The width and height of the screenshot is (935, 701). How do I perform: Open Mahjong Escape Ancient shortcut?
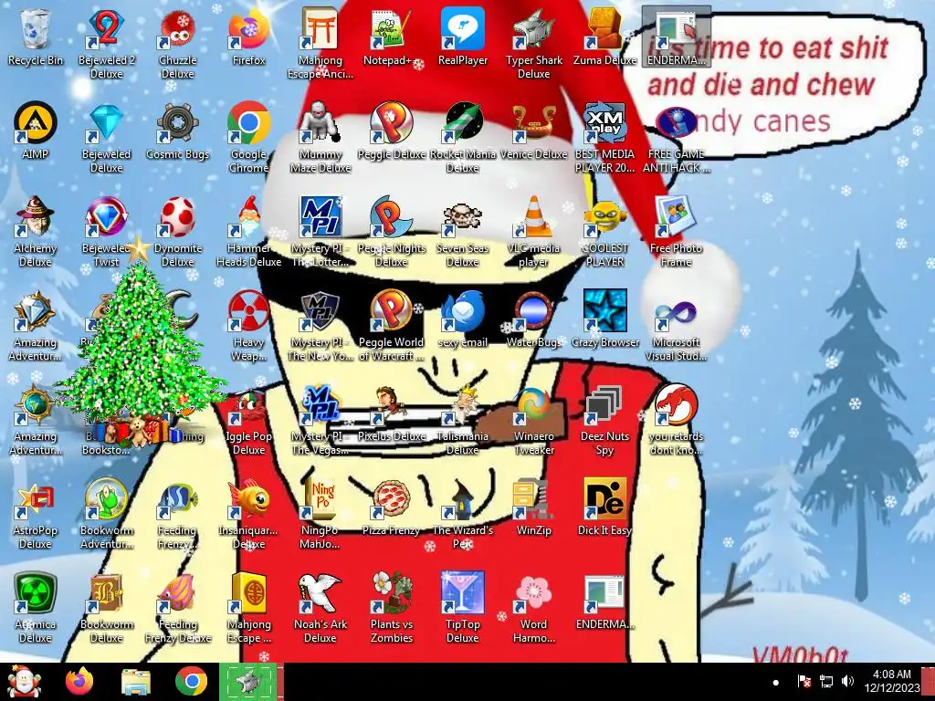pos(320,43)
